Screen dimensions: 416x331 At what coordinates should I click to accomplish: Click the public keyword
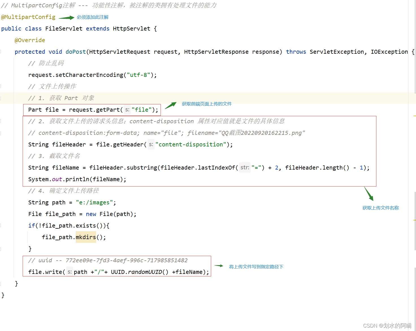pos(11,29)
